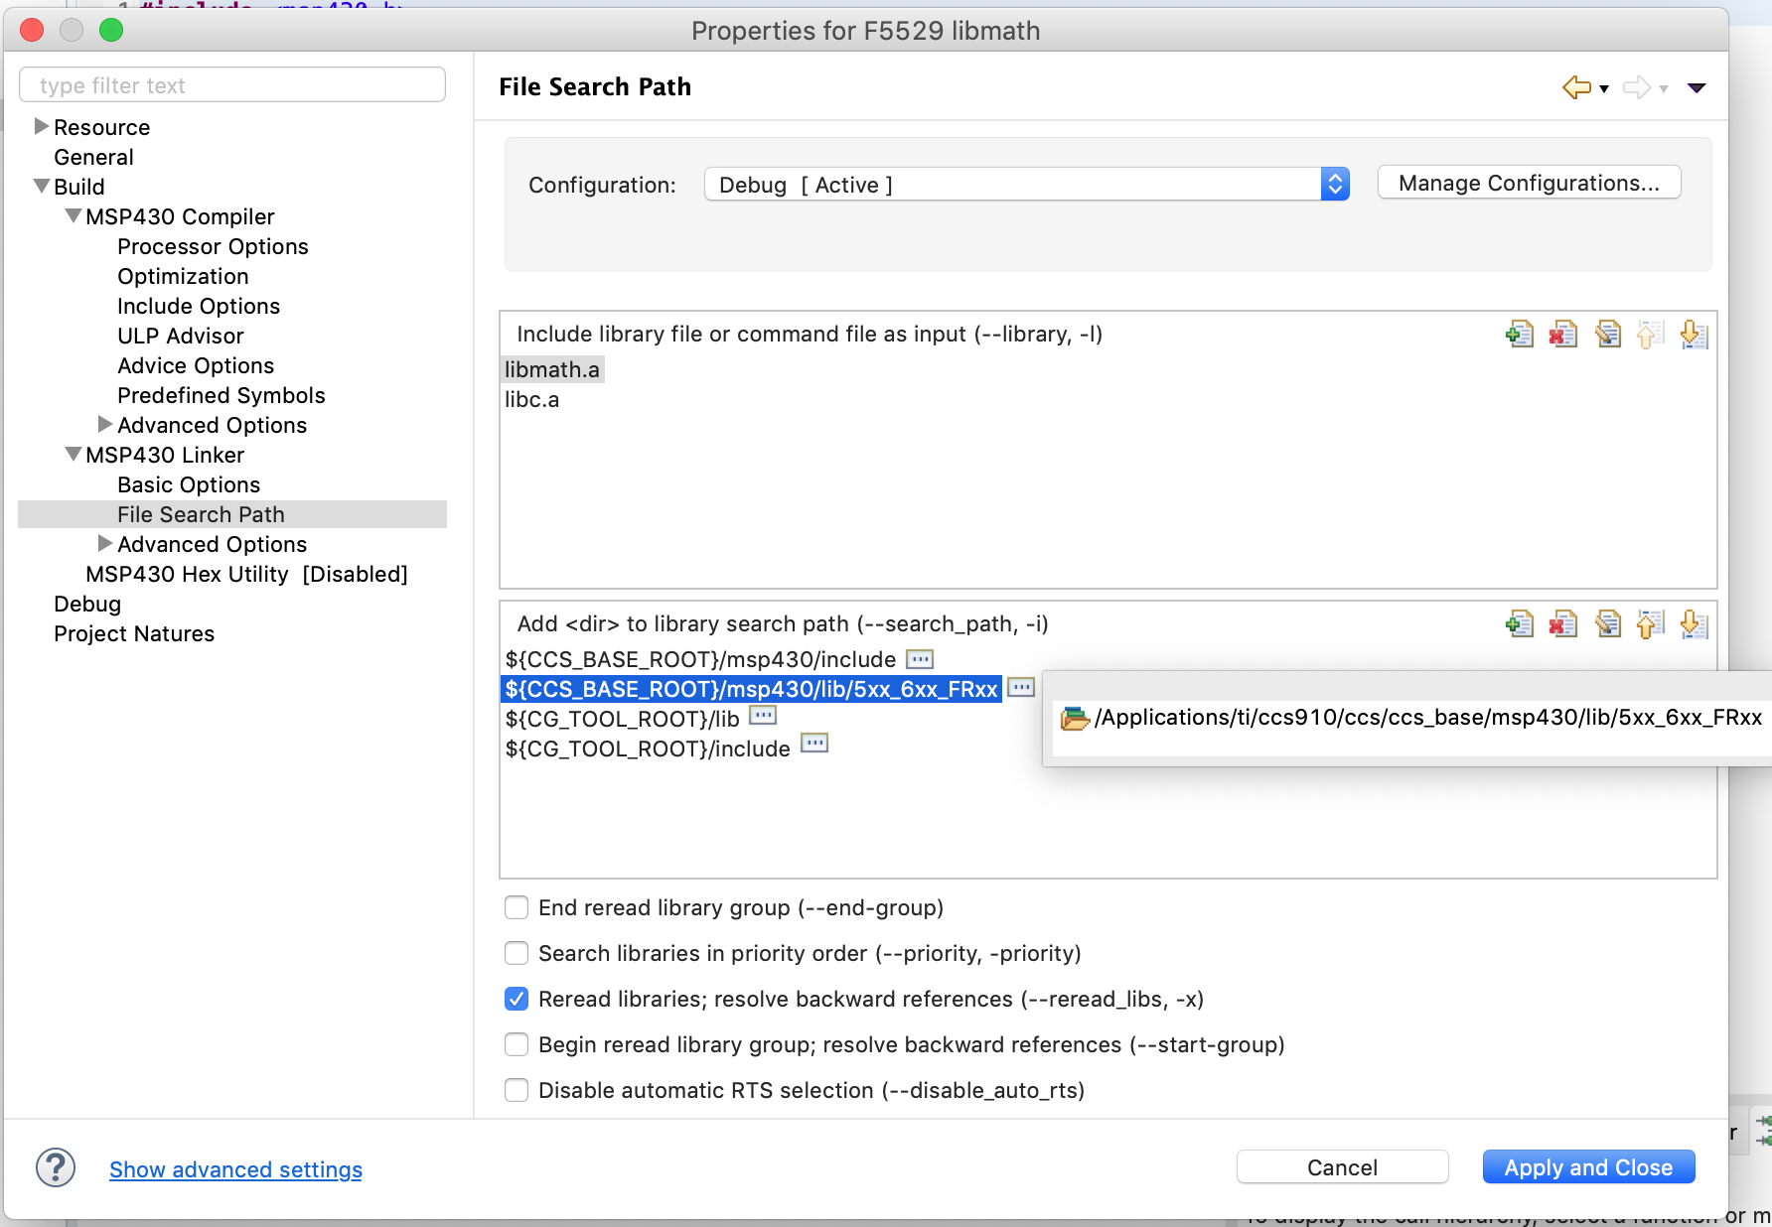Click the folder icon in the path tooltip

click(x=1075, y=718)
